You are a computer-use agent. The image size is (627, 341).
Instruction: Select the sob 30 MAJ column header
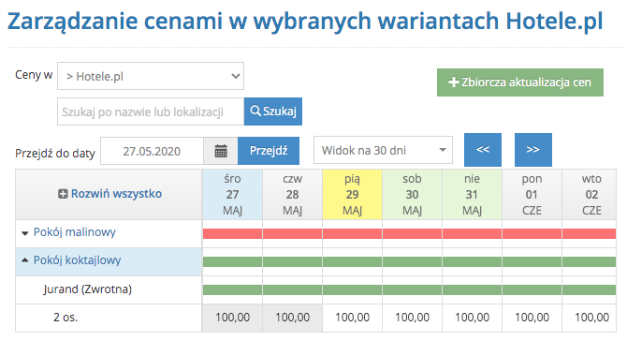413,195
